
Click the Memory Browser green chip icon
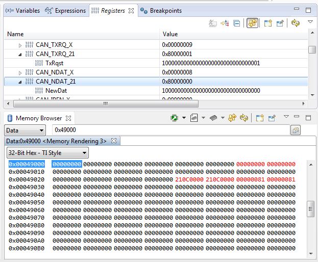[x=174, y=118]
